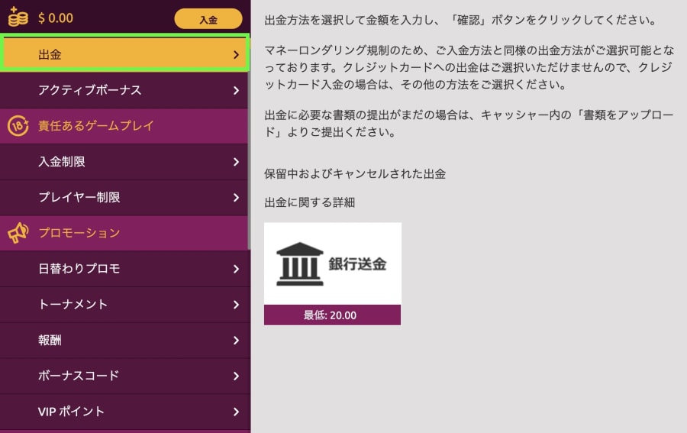Select プレイヤー制限 menu item
Image resolution: width=687 pixels, height=433 pixels.
tap(124, 197)
